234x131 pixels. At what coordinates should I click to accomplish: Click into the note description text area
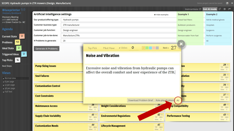(x=132, y=81)
